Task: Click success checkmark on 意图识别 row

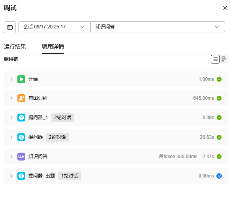Action: (219, 98)
